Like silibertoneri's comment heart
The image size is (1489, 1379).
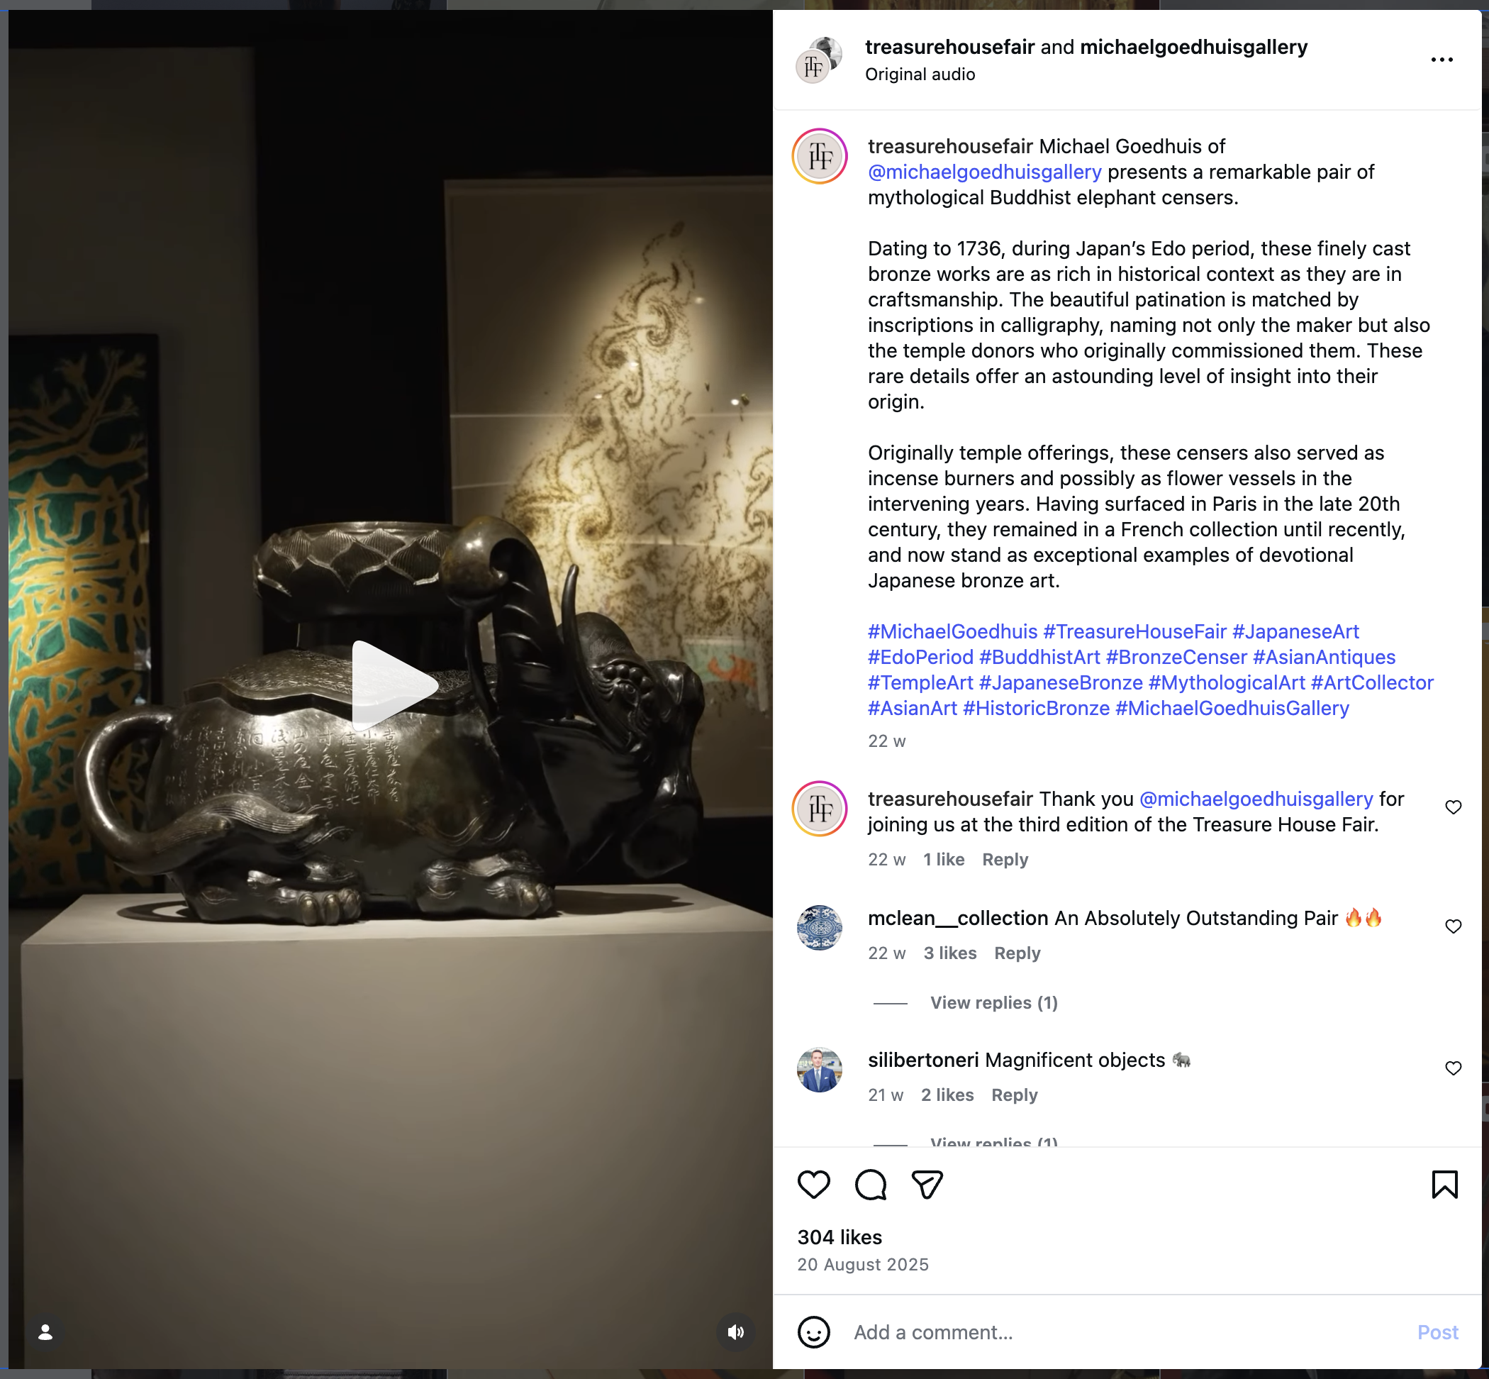click(x=1453, y=1068)
